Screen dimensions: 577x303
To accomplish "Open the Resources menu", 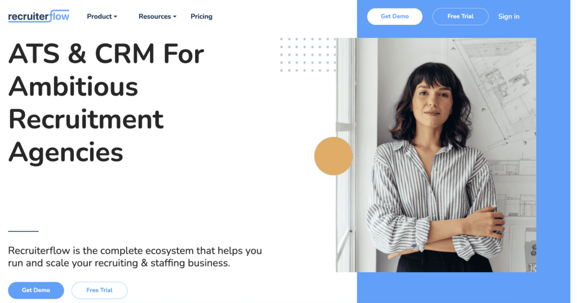I will [x=158, y=16].
